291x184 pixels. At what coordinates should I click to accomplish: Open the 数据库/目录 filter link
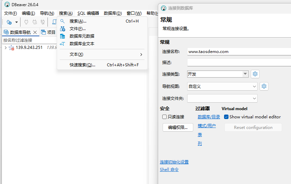pyautogui.click(x=209, y=117)
